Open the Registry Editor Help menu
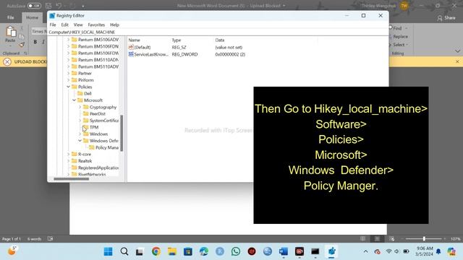 114,25
